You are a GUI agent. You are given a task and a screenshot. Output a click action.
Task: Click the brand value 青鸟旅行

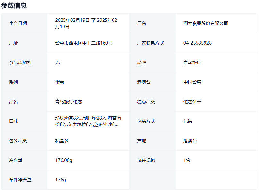[192, 63]
